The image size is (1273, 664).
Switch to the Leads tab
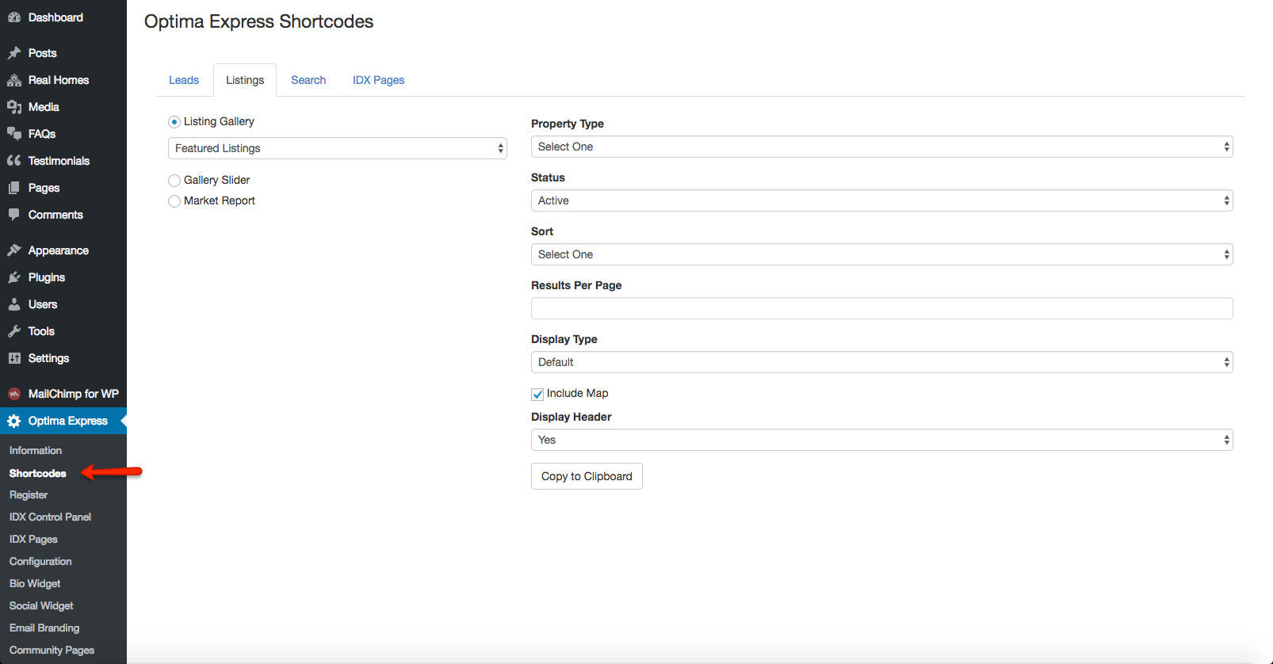[x=184, y=80]
